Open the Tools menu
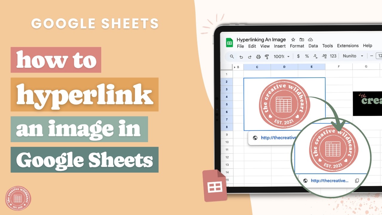The image size is (382, 215). tap(327, 46)
